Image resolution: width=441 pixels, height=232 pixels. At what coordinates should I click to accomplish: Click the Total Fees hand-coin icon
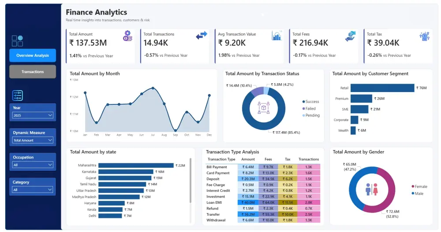[x=351, y=36]
